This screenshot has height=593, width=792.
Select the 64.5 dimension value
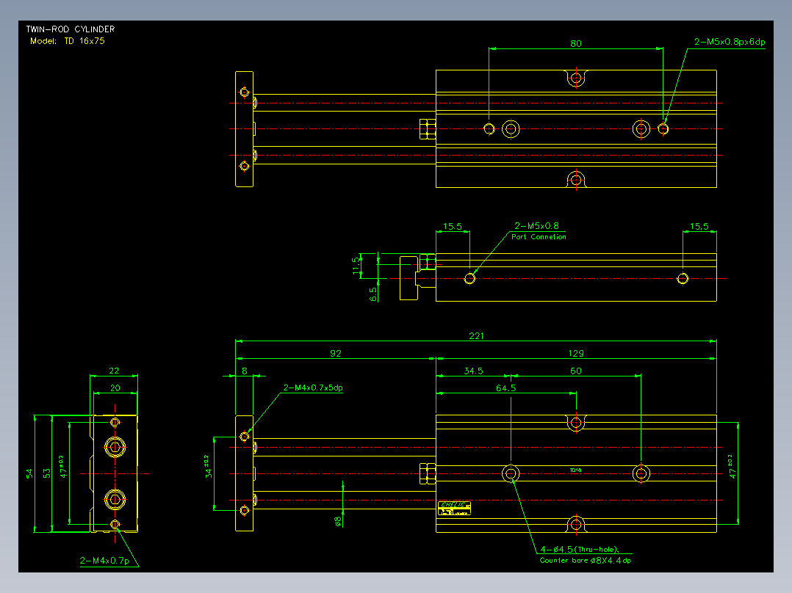(x=505, y=388)
